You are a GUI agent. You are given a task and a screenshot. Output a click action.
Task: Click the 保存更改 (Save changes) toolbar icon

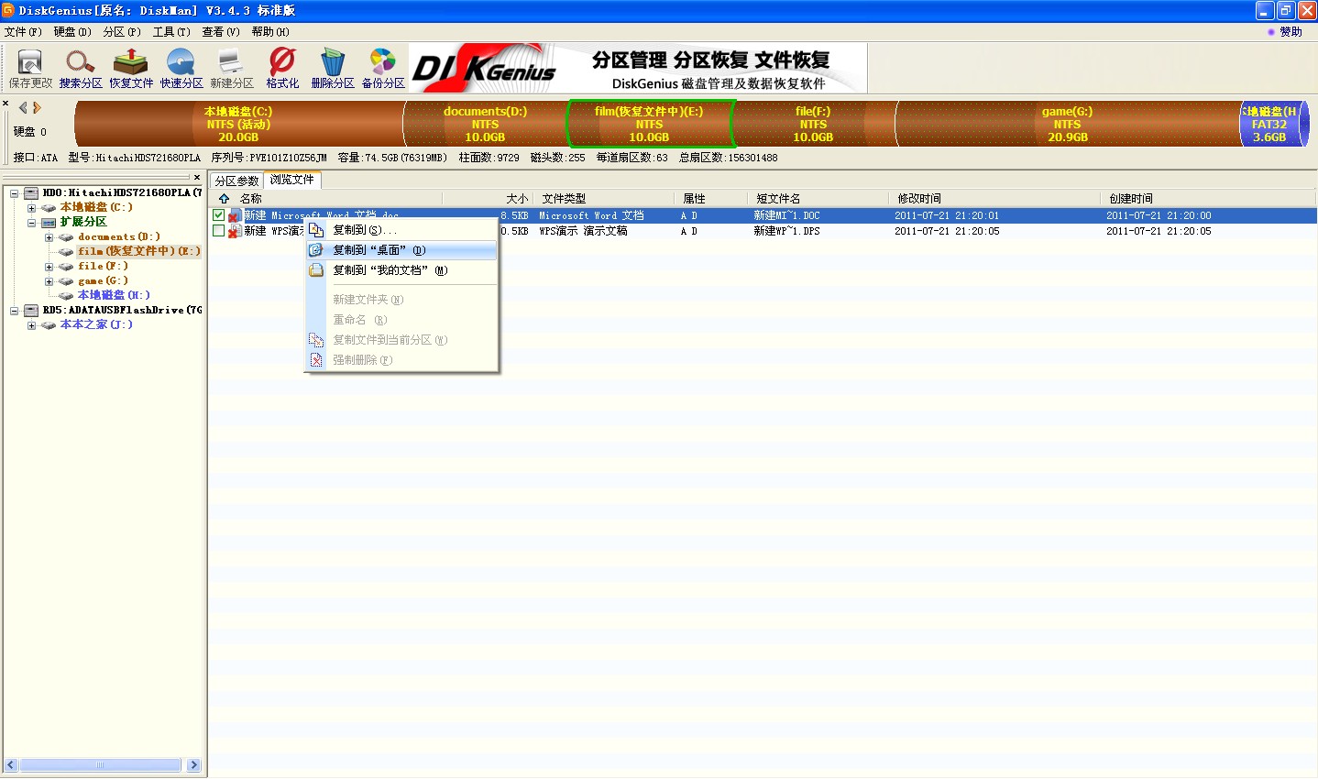(30, 62)
